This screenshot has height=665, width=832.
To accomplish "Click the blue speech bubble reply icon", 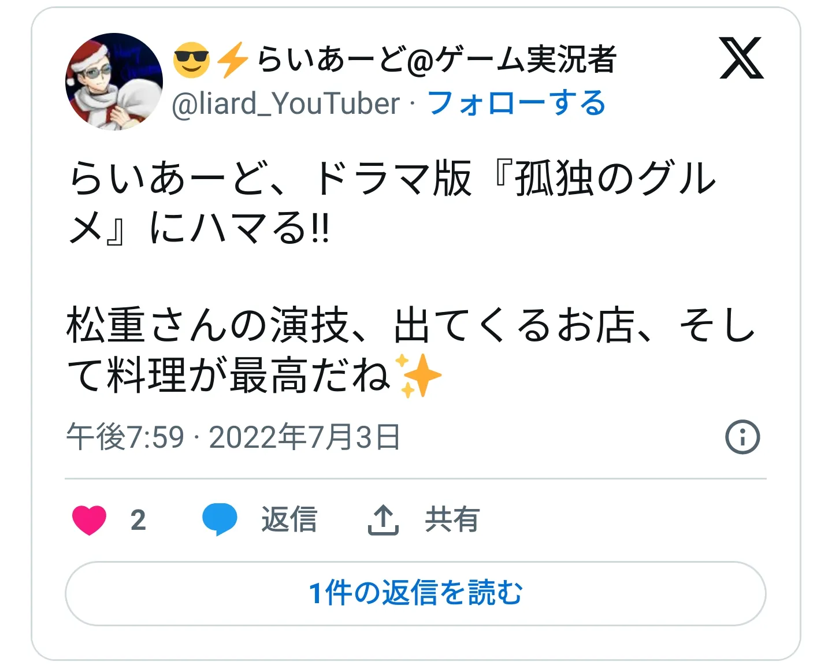I will pyautogui.click(x=220, y=519).
